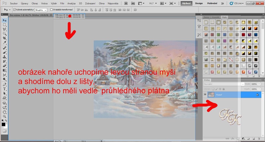This screenshot has height=142, width=265.
Task: Toggle lock transparent pixels in Vrstvy panel
Action: click(213, 89)
